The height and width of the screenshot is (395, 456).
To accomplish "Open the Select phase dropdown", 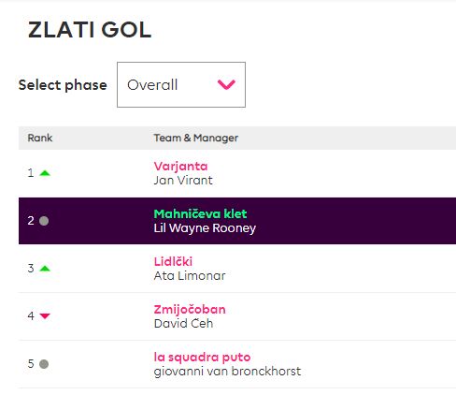I will coord(181,84).
